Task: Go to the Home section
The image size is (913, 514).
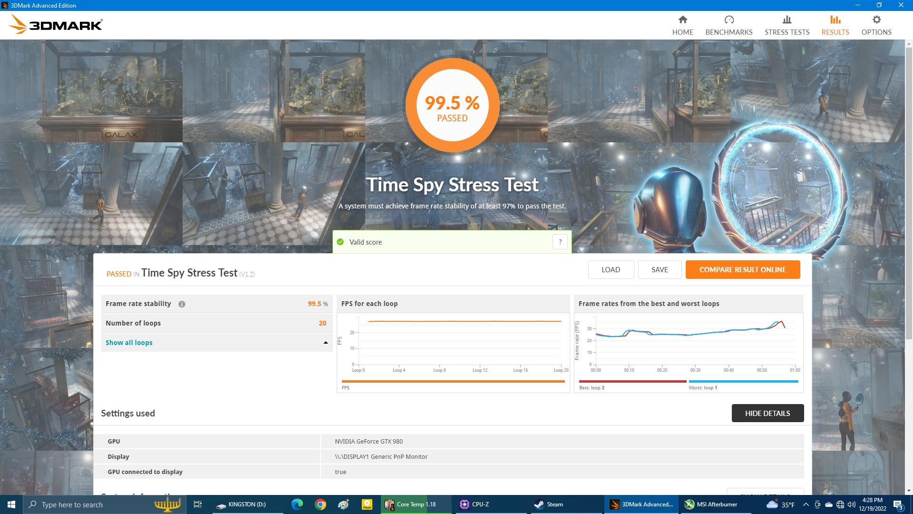Action: (682, 25)
